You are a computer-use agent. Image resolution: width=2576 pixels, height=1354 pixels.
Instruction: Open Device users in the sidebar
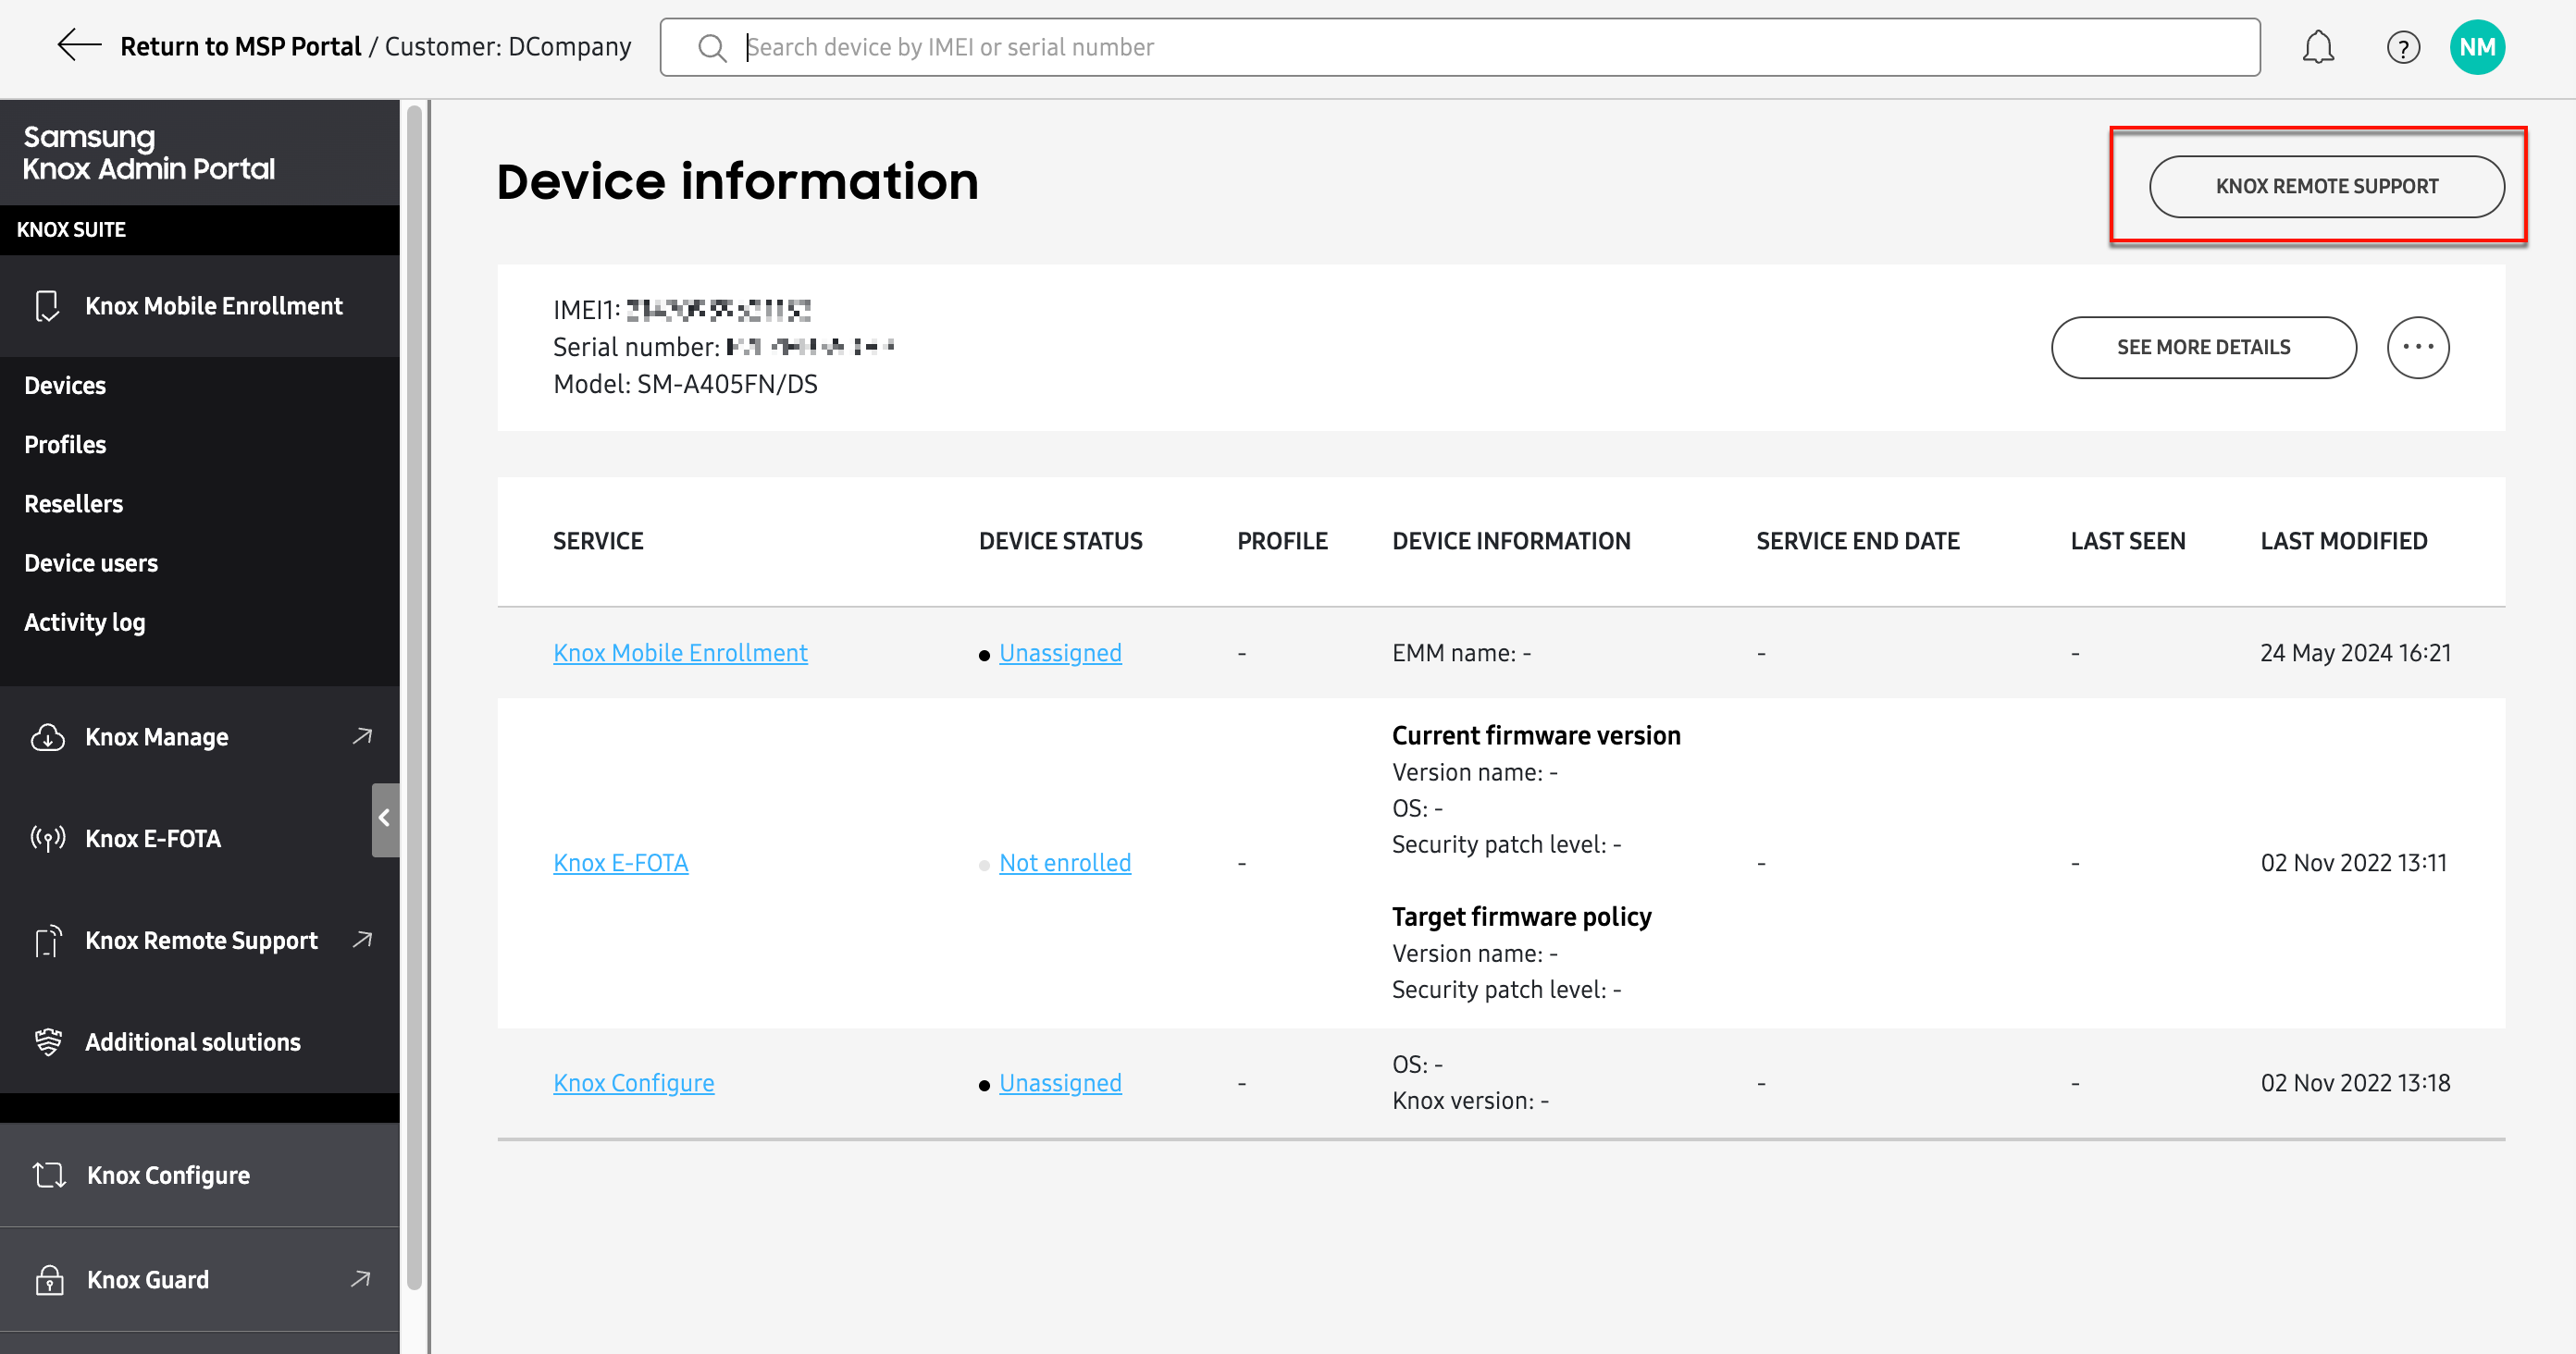point(91,562)
